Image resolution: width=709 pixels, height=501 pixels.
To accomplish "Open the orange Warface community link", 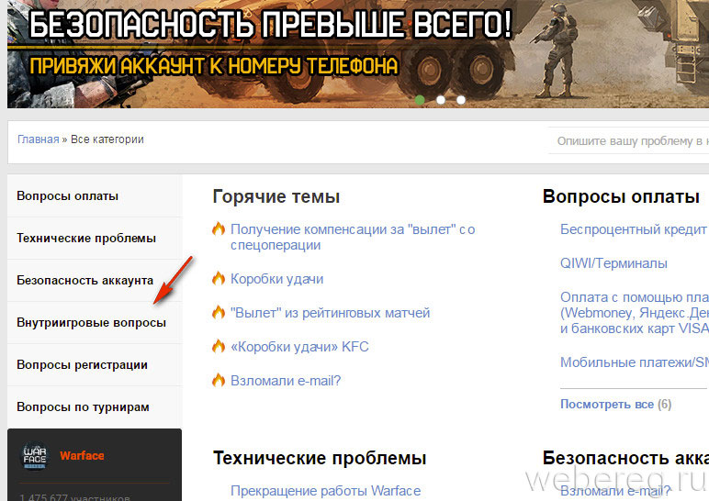I will (x=82, y=455).
